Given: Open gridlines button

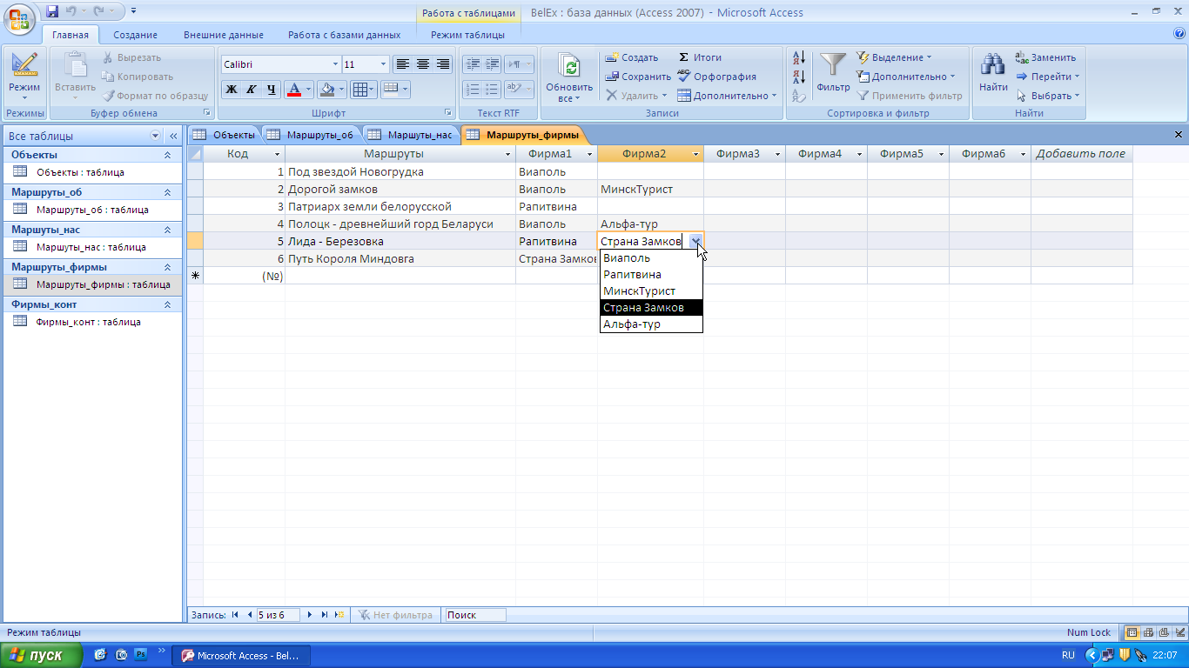Looking at the screenshot, I should pos(359,89).
